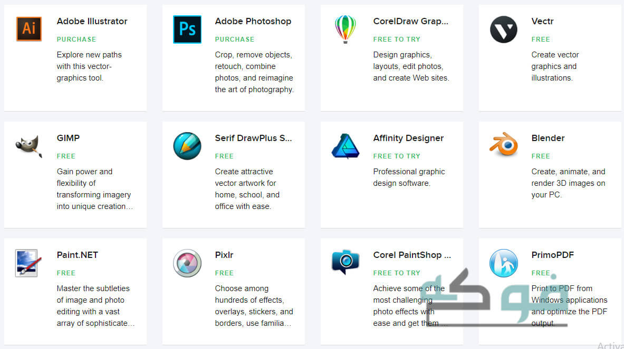The image size is (624, 349).
Task: Select the GIMP mascot icon
Action: 28,146
